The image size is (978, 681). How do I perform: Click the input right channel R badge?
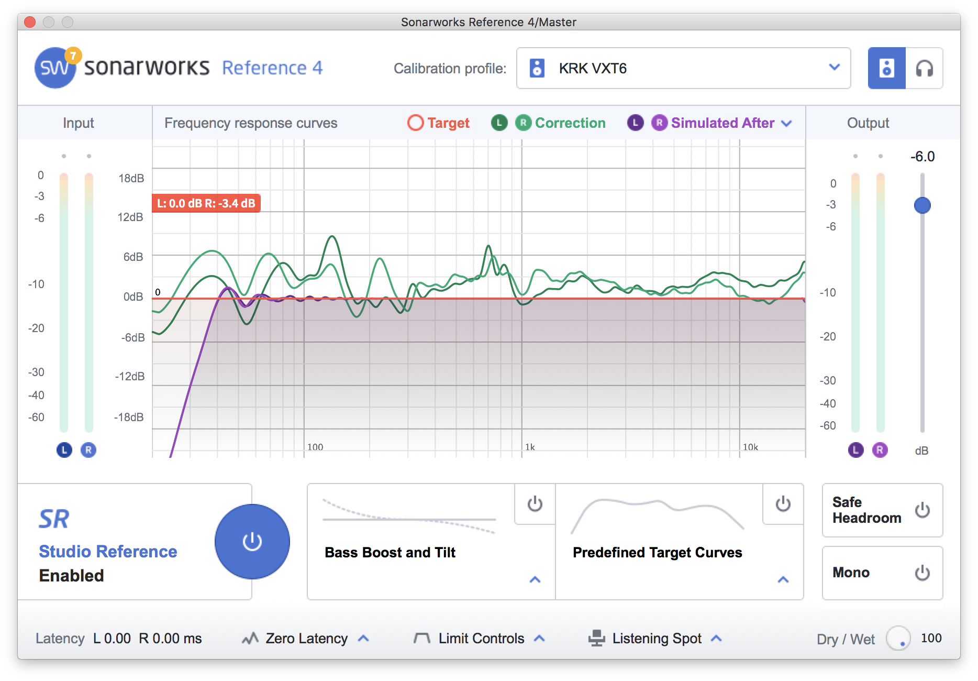[88, 450]
